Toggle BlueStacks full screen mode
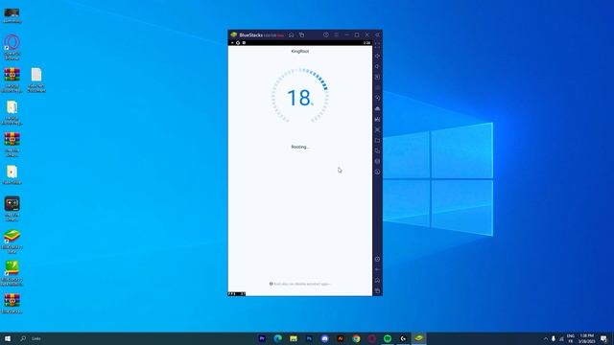The image size is (614, 345). (x=377, y=46)
